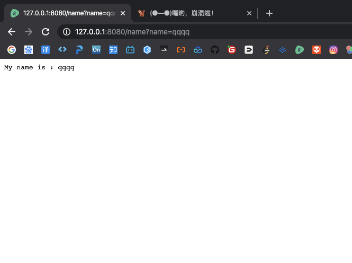Viewport: 352px width, 263px height.
Task: Open the blue translate (译) bookmark
Action: (46, 50)
